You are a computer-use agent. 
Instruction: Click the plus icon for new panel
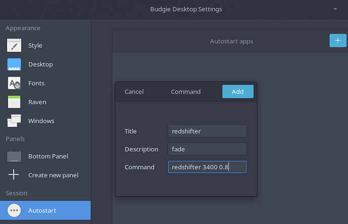(14, 175)
